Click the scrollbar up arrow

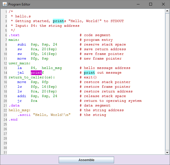pos(167,11)
